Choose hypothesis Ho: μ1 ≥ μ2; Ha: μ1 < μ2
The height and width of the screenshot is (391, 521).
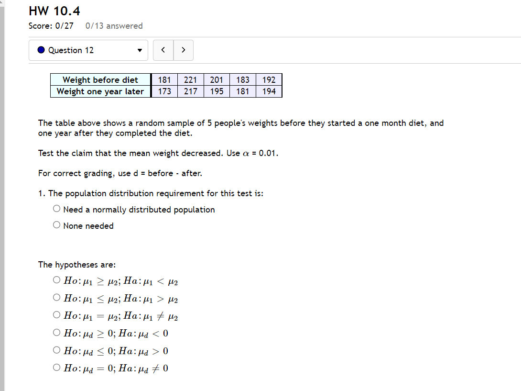56,280
